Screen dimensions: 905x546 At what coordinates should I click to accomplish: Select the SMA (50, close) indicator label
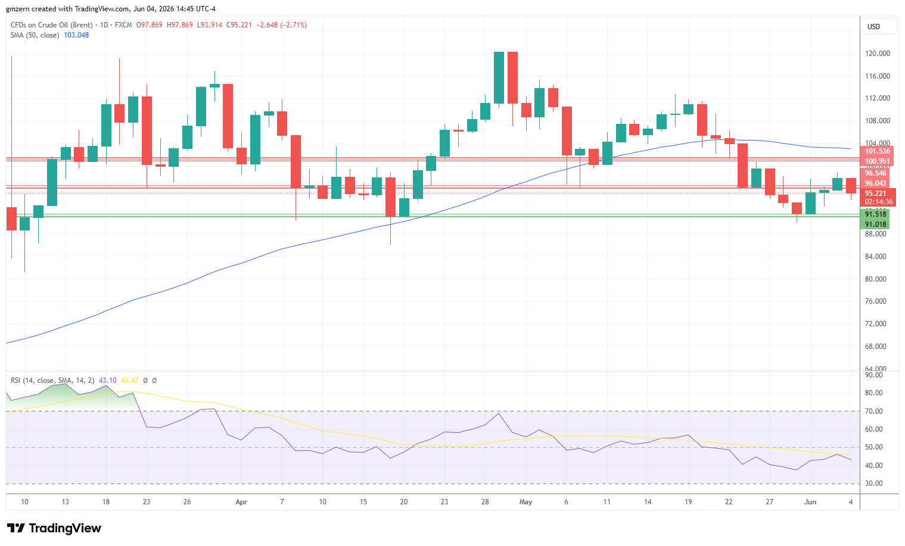click(35, 35)
